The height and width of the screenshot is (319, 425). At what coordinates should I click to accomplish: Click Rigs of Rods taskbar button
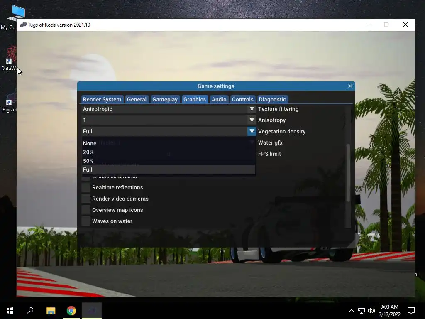pos(92,311)
